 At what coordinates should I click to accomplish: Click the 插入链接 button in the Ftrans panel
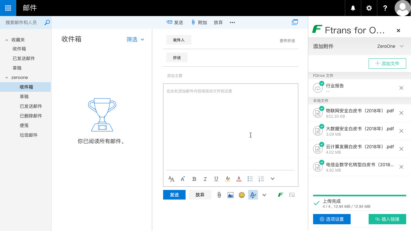387,219
